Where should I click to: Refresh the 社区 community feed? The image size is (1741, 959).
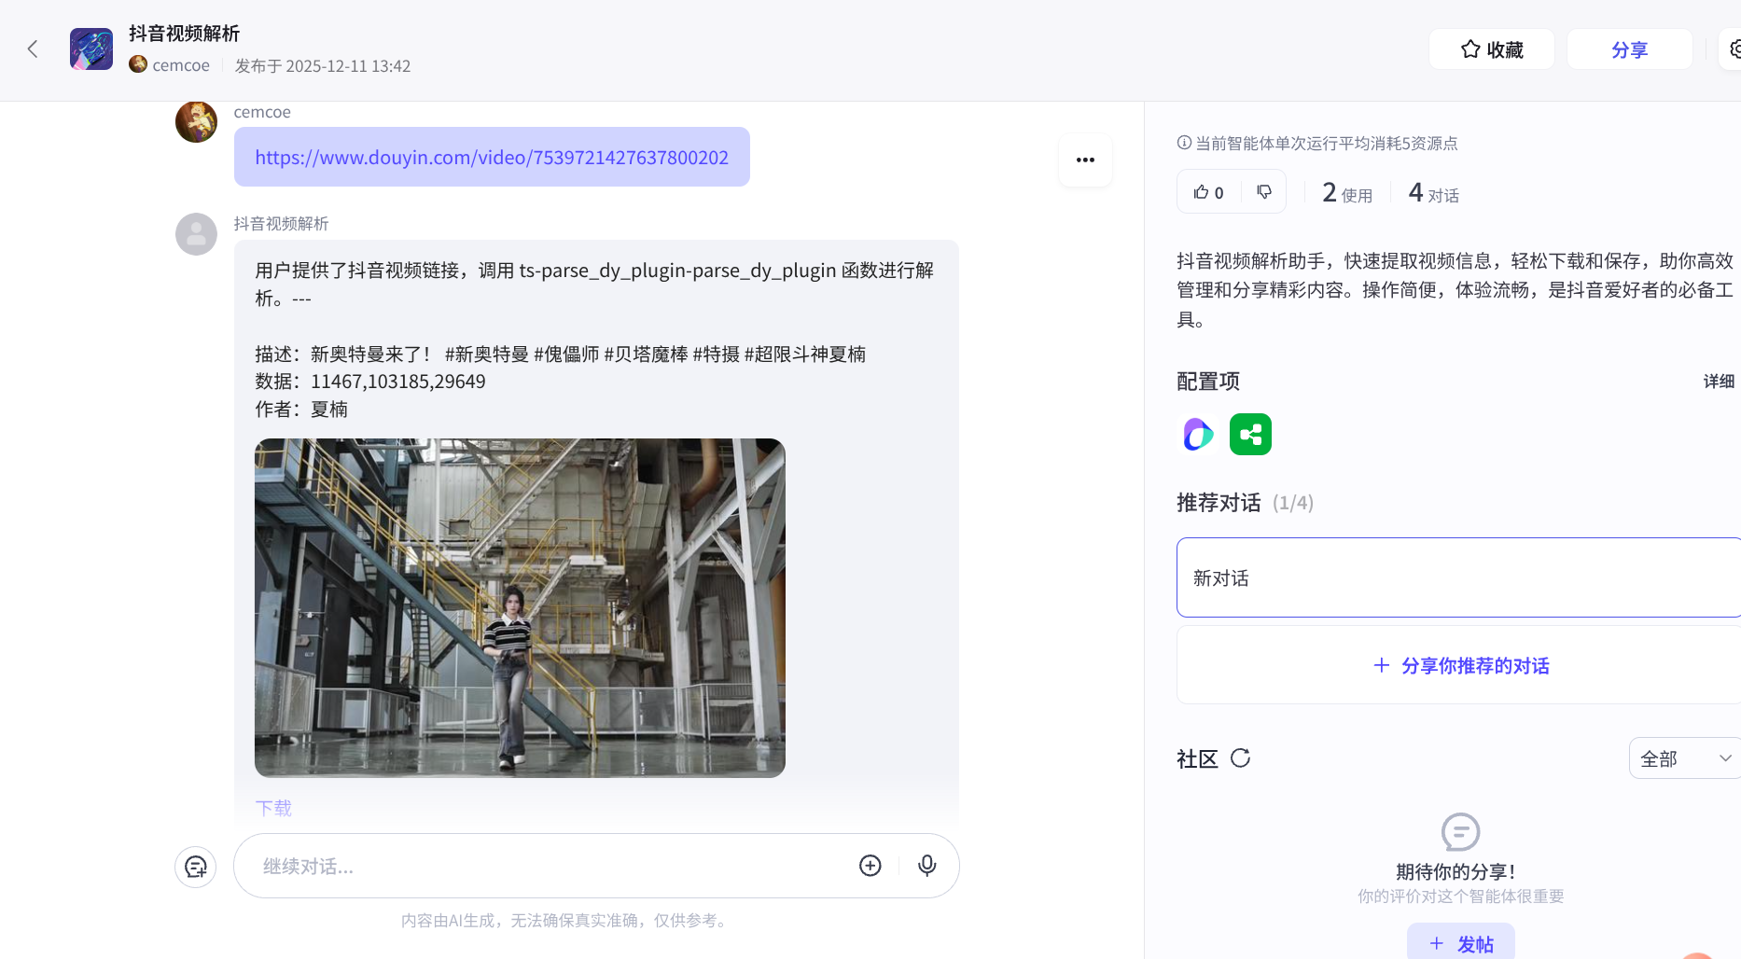click(1240, 758)
